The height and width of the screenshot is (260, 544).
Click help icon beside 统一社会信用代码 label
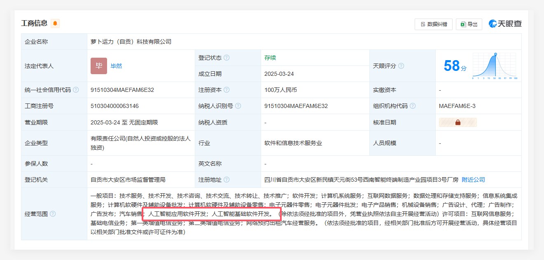[x=76, y=90]
